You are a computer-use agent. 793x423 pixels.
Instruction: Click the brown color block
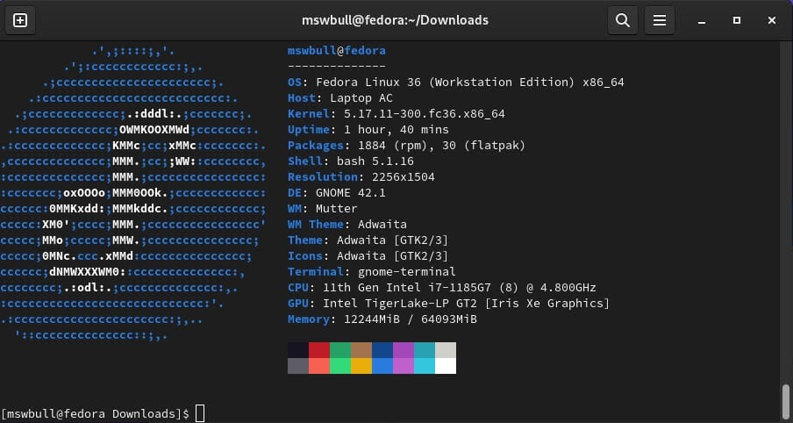pos(361,350)
